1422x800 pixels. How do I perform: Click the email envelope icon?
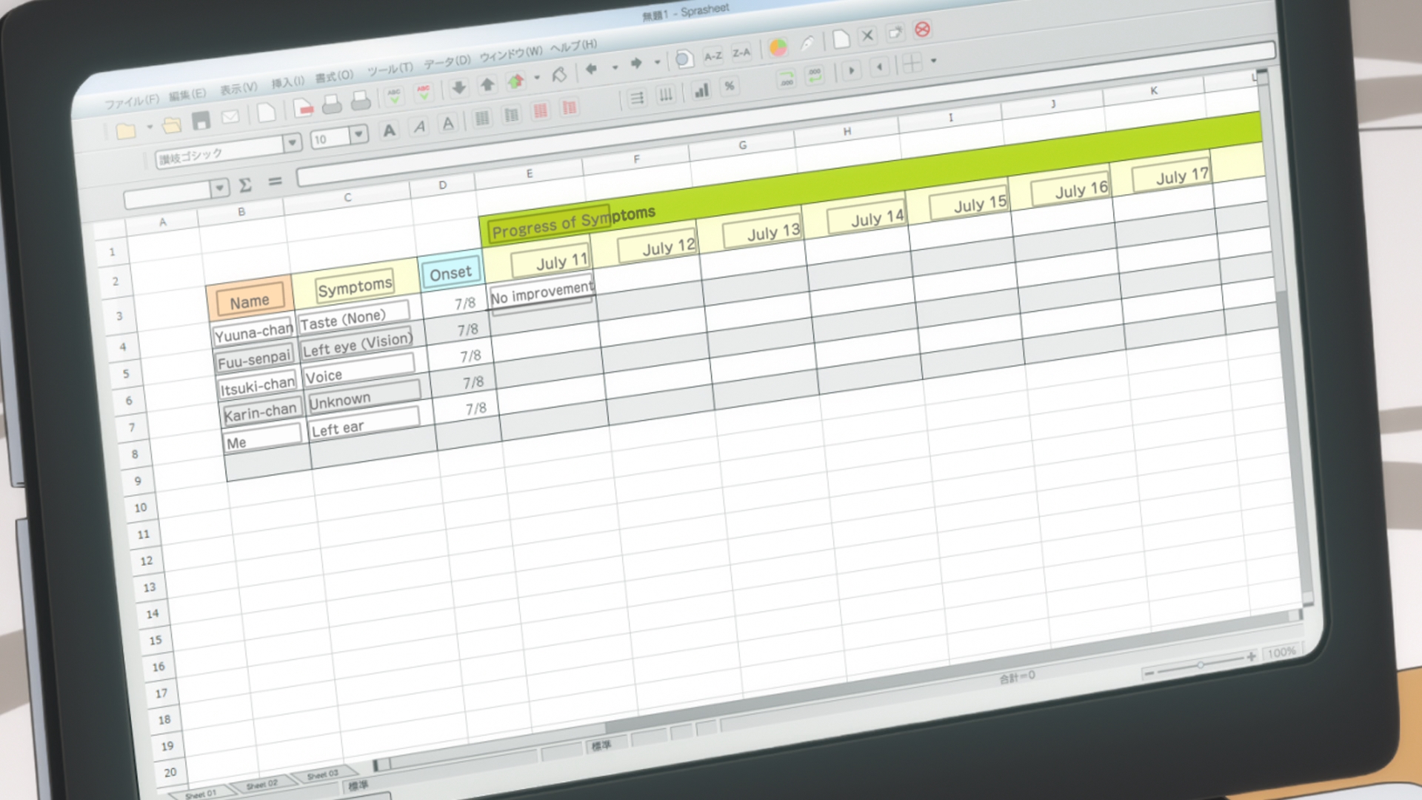[x=230, y=117]
